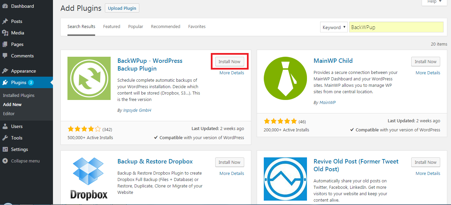Install the Revive Old Post plugin
Screen dimensions: 451x205
click(x=426, y=162)
